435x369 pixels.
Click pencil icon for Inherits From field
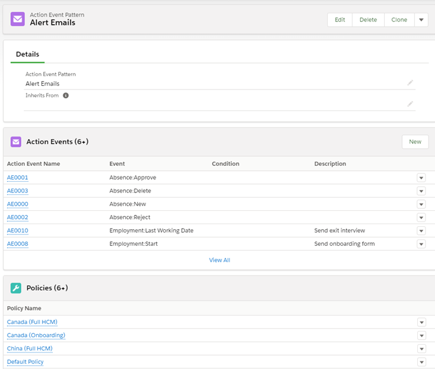point(410,104)
